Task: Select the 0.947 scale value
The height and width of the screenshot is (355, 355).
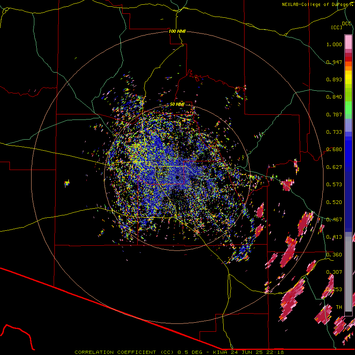Action: 334,62
